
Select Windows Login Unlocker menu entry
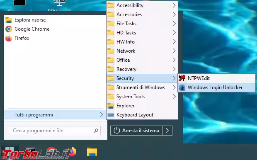[x=216, y=87]
